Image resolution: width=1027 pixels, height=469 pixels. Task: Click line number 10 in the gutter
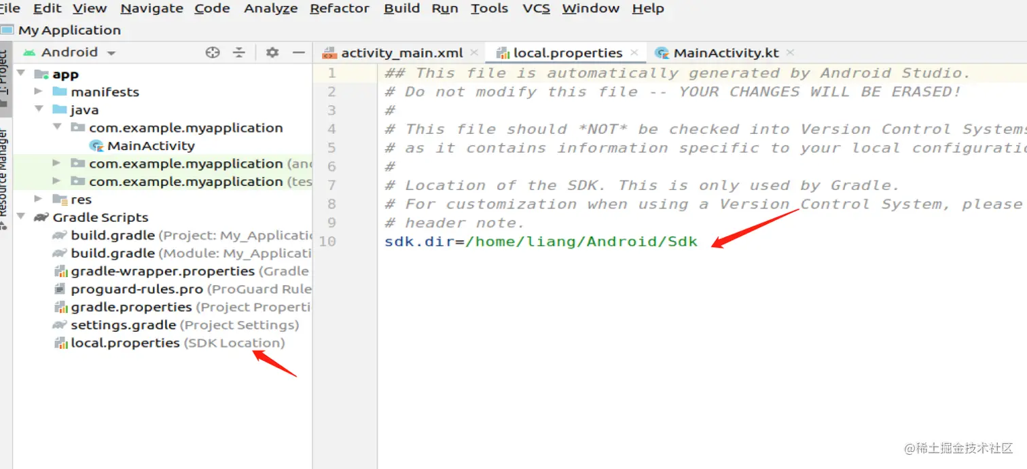(x=327, y=241)
